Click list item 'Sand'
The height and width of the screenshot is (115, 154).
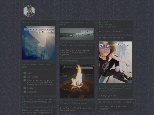[x=29, y=73]
